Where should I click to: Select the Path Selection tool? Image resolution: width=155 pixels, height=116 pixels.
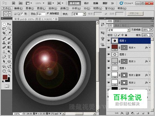click(x=4, y=61)
